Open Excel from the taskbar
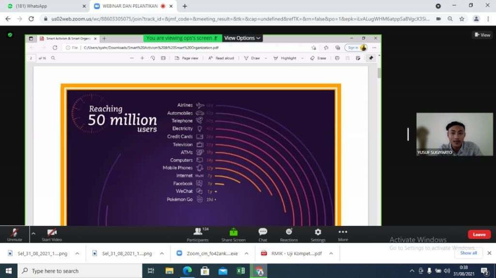Viewport: 496px width, 278px height. tap(240, 271)
